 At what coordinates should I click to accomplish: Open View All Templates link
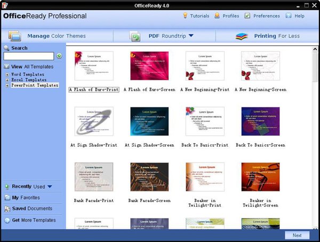coord(32,67)
